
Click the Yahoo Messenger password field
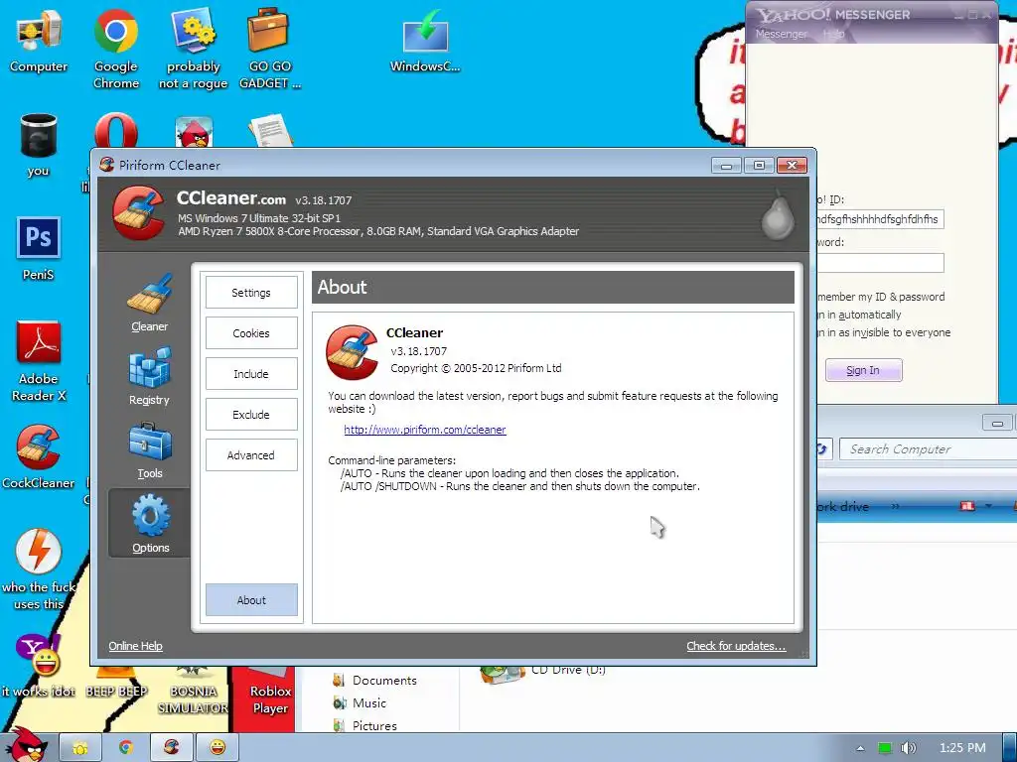(x=880, y=262)
